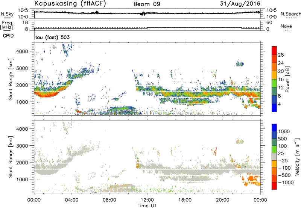Click the velocity panel Slant Range label
This screenshot has width=301, height=208.
(10, 157)
